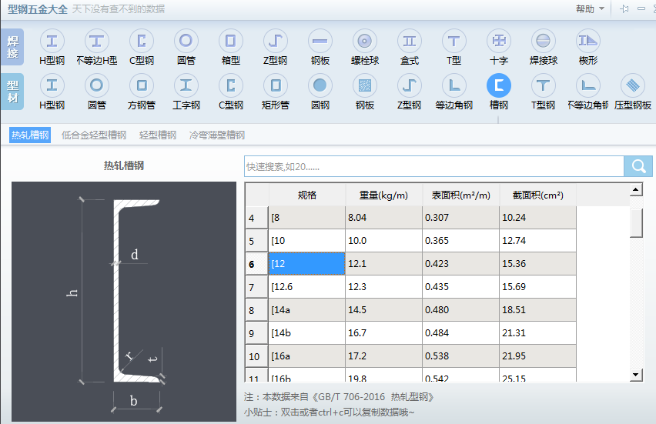The image size is (656, 424).
Task: Select the [14b specification cell
Action: 306,333
